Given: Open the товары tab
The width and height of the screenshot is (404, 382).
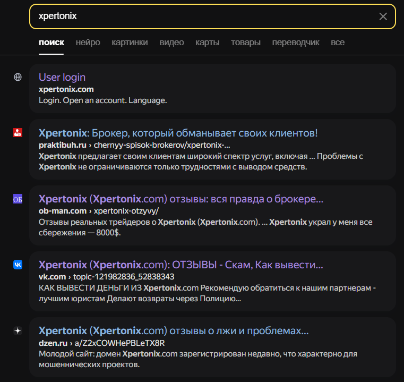Looking at the screenshot, I should point(245,43).
